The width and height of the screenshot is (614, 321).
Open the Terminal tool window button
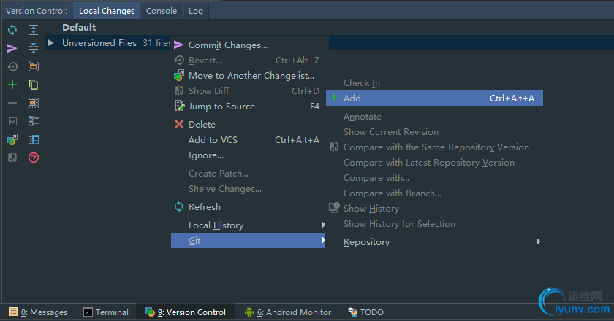[106, 312]
